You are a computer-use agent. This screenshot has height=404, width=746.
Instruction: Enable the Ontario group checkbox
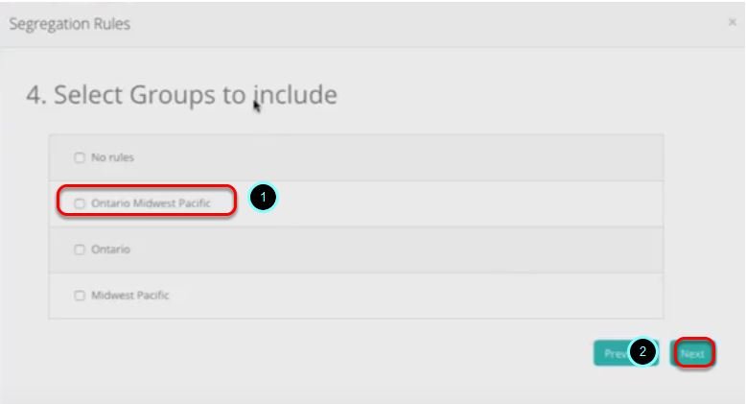pos(81,250)
